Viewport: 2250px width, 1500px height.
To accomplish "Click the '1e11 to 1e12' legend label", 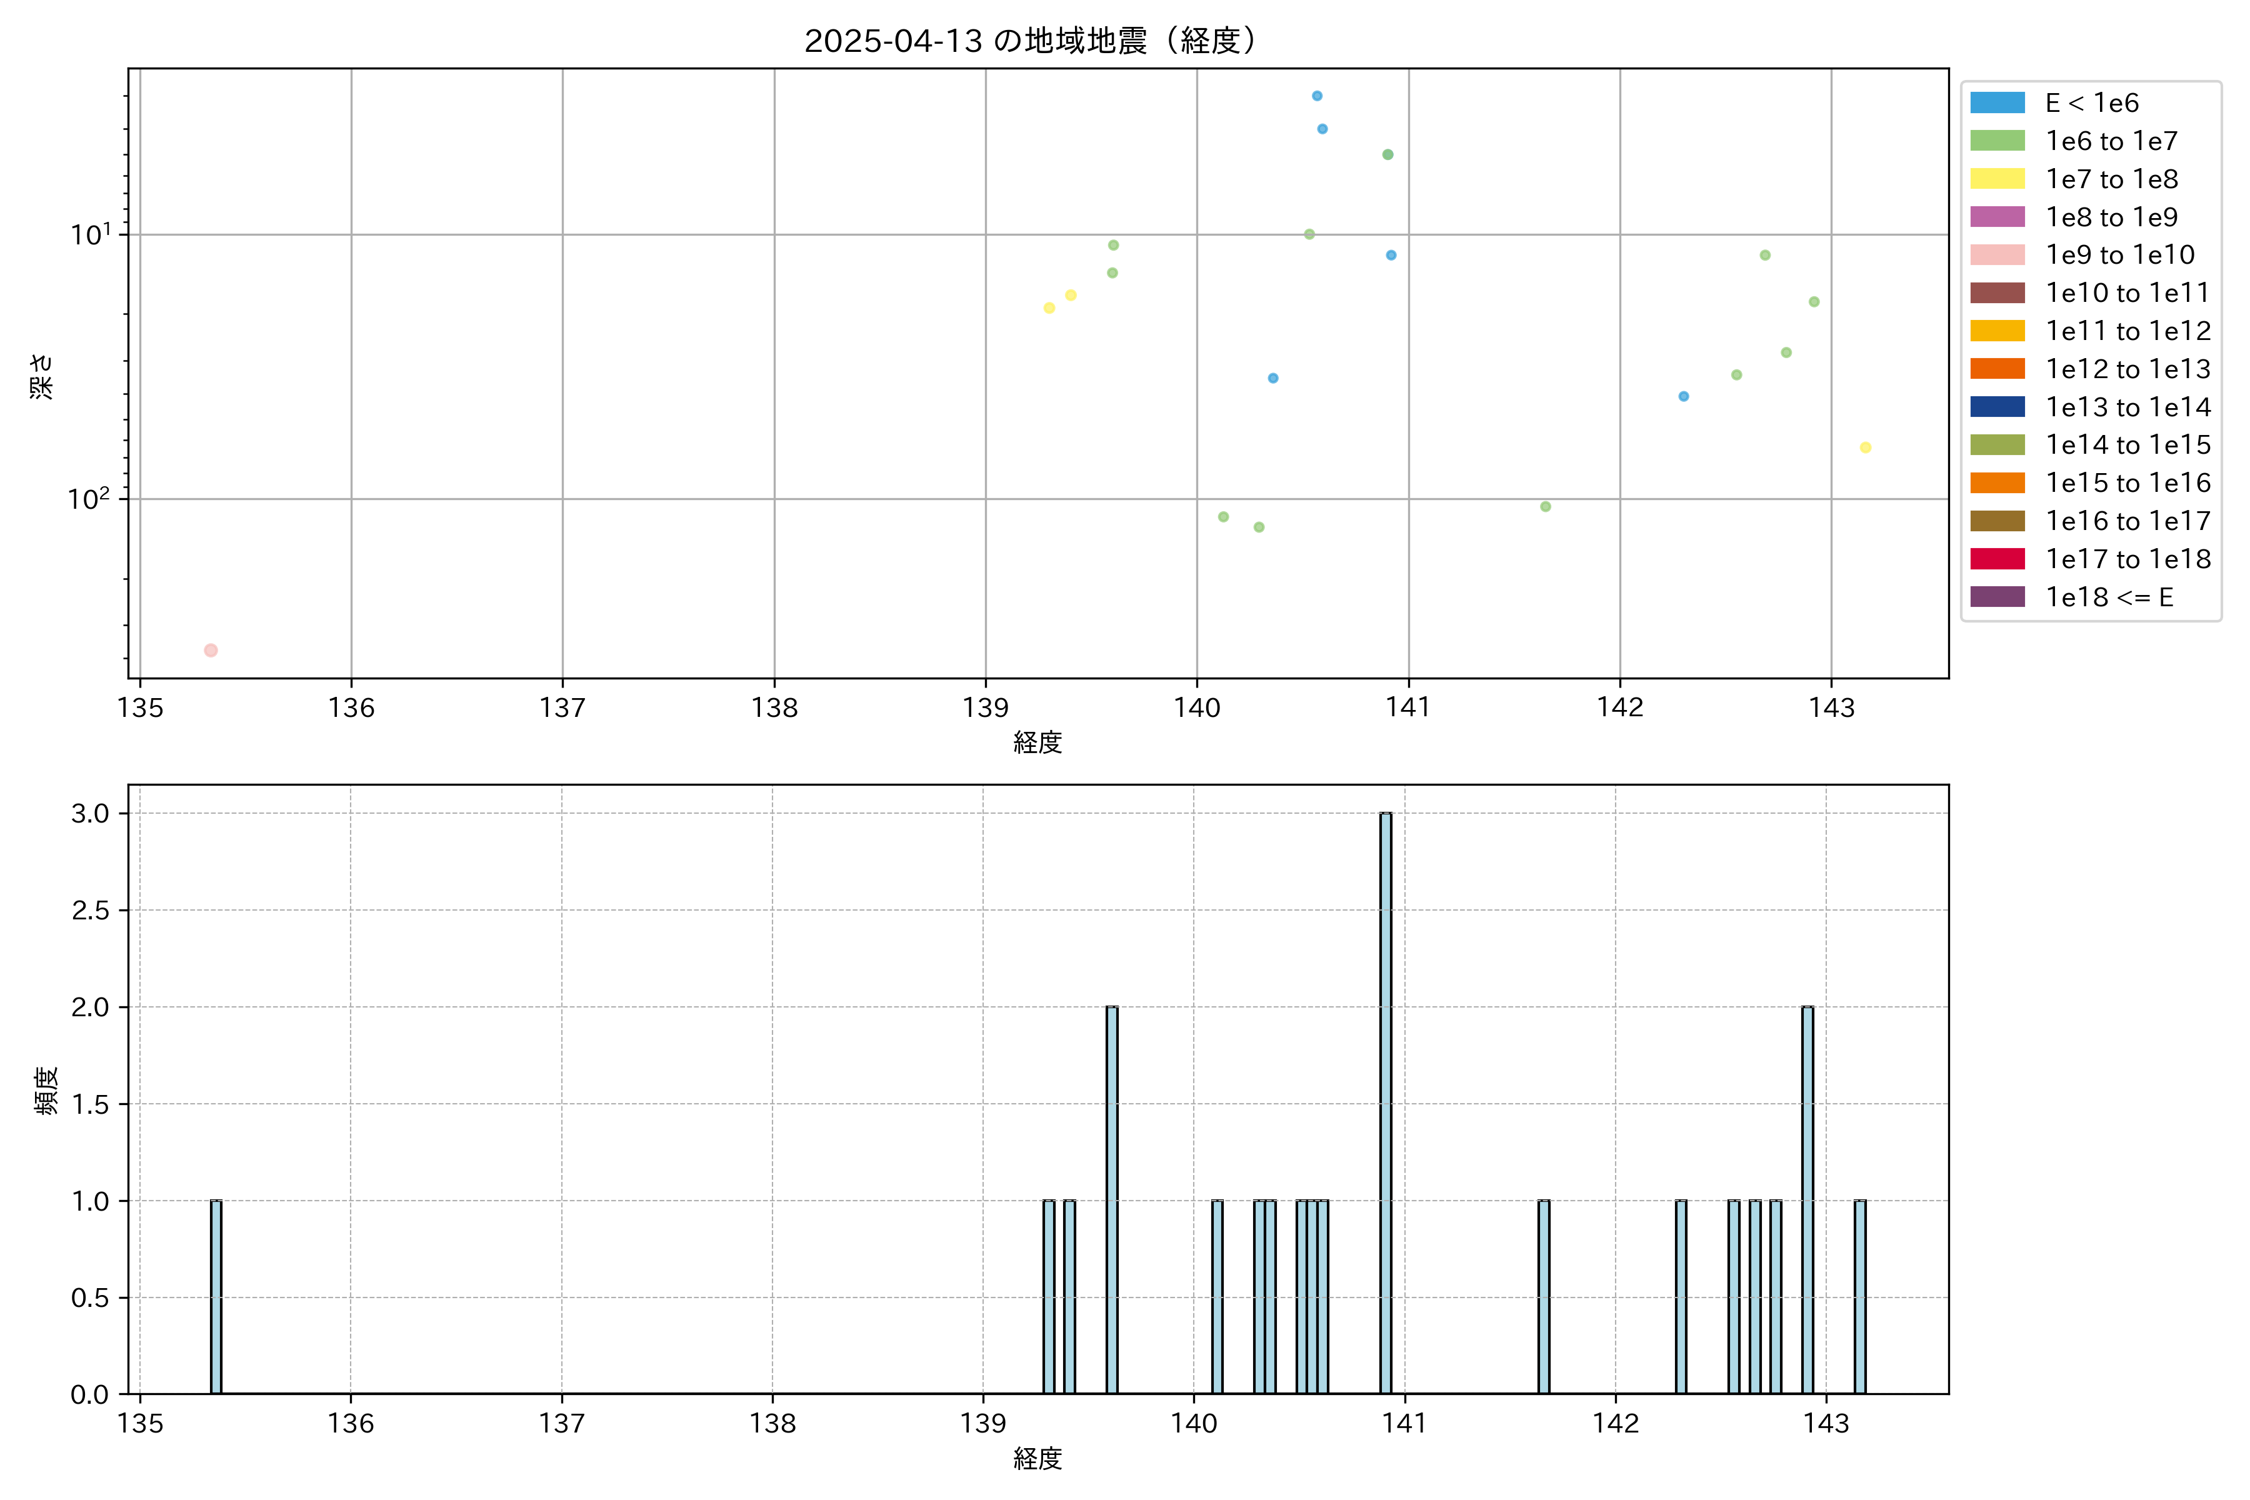I will [x=2127, y=331].
